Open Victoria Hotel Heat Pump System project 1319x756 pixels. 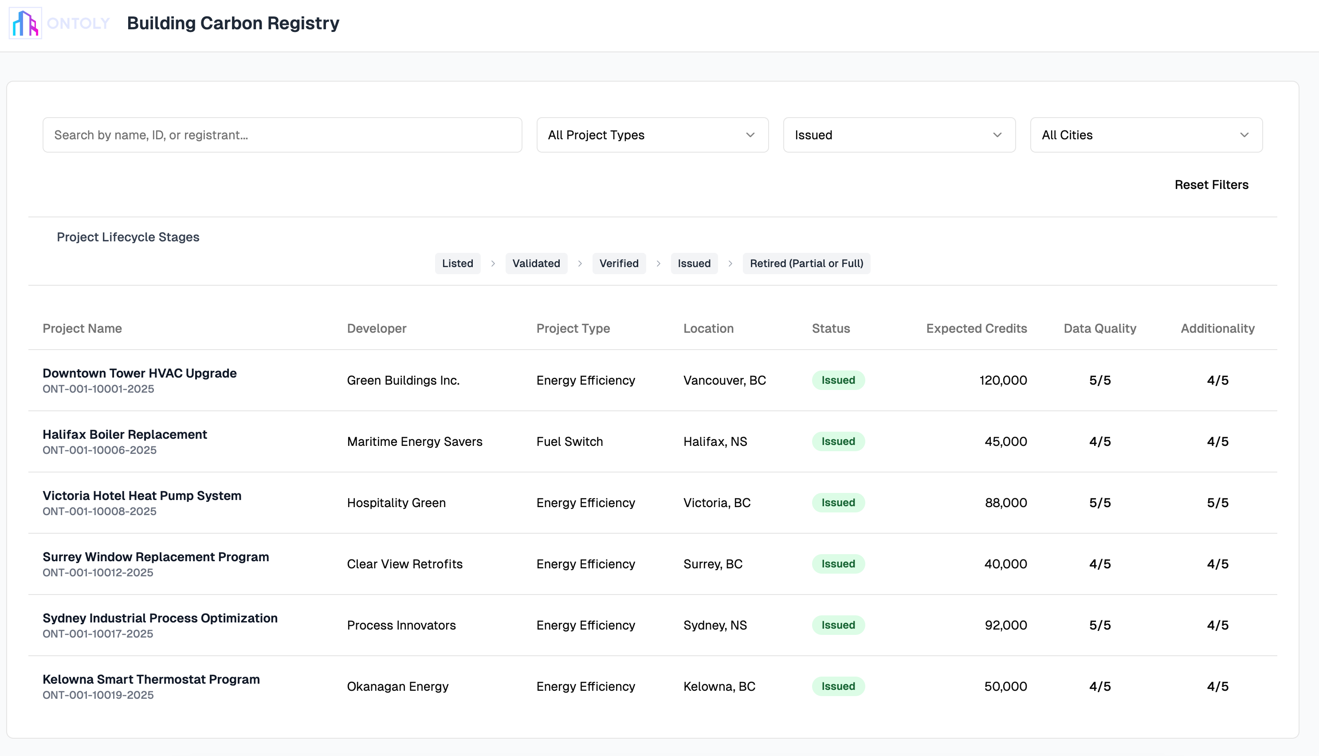tap(141, 496)
